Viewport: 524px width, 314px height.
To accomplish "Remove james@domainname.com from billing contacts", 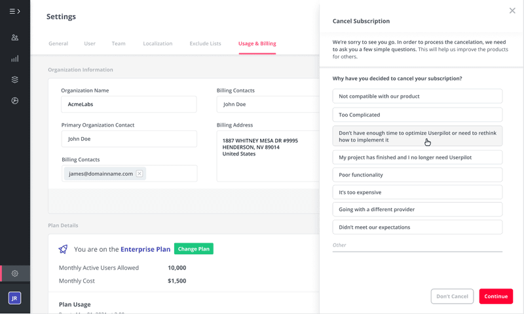I will pyautogui.click(x=139, y=174).
